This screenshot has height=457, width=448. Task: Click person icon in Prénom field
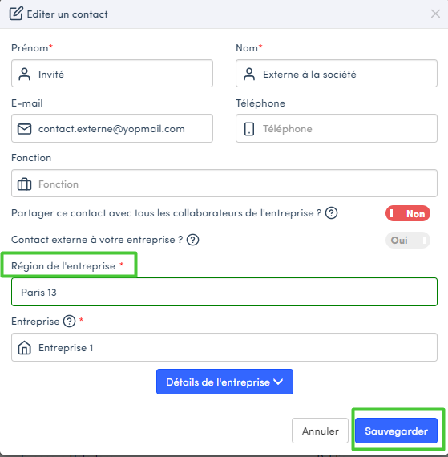(25, 74)
